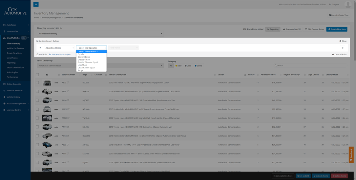
Task: Open Vehicle History in sidebar
Action: (x=13, y=97)
